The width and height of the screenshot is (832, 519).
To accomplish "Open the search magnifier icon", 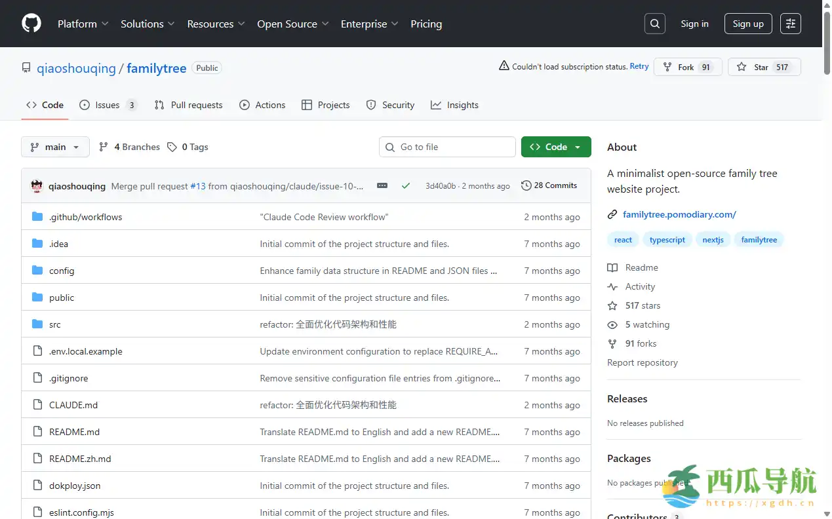I will point(654,24).
